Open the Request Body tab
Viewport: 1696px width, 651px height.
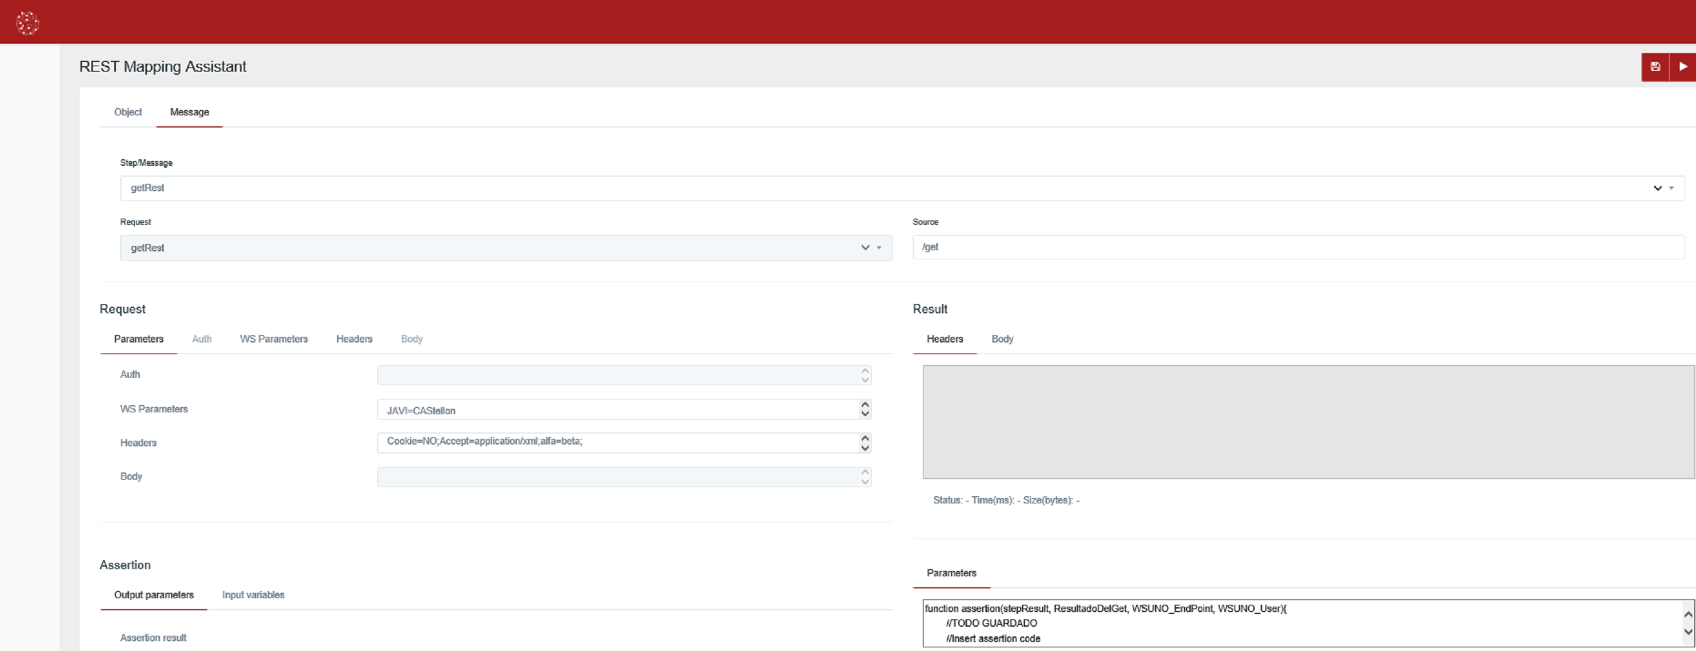pyautogui.click(x=412, y=339)
